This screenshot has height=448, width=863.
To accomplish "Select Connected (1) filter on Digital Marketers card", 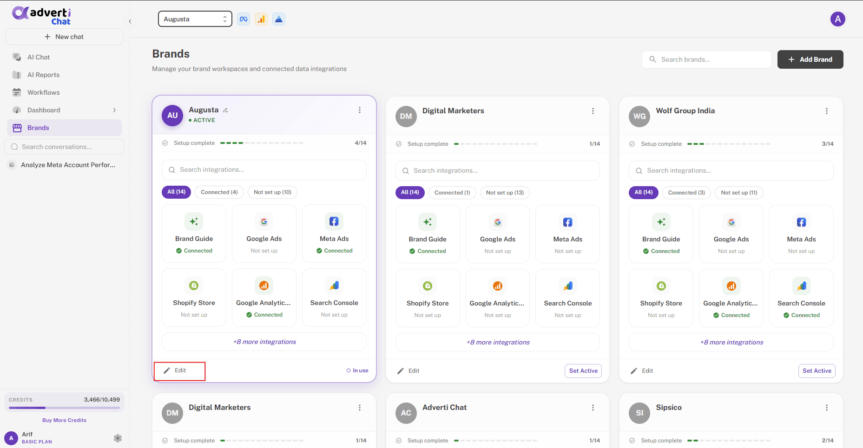I will click(x=452, y=193).
